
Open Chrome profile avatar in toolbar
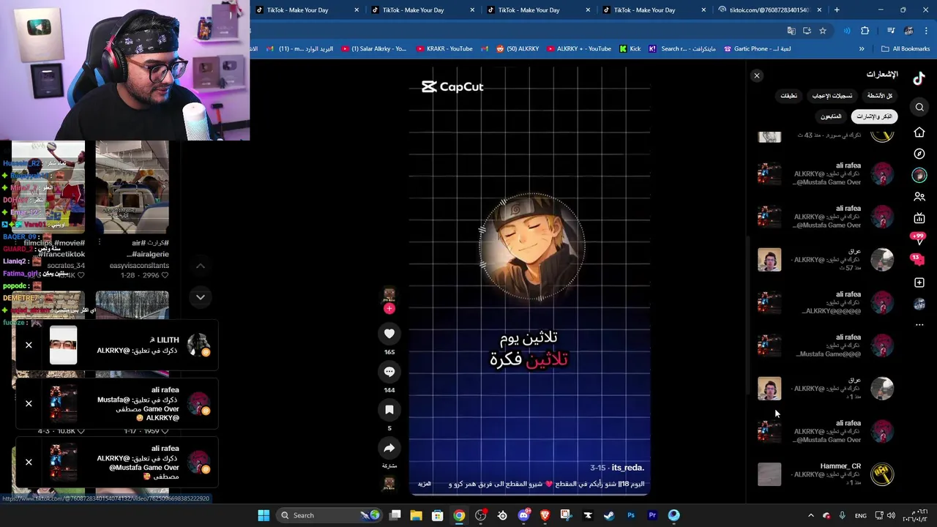[x=908, y=31]
